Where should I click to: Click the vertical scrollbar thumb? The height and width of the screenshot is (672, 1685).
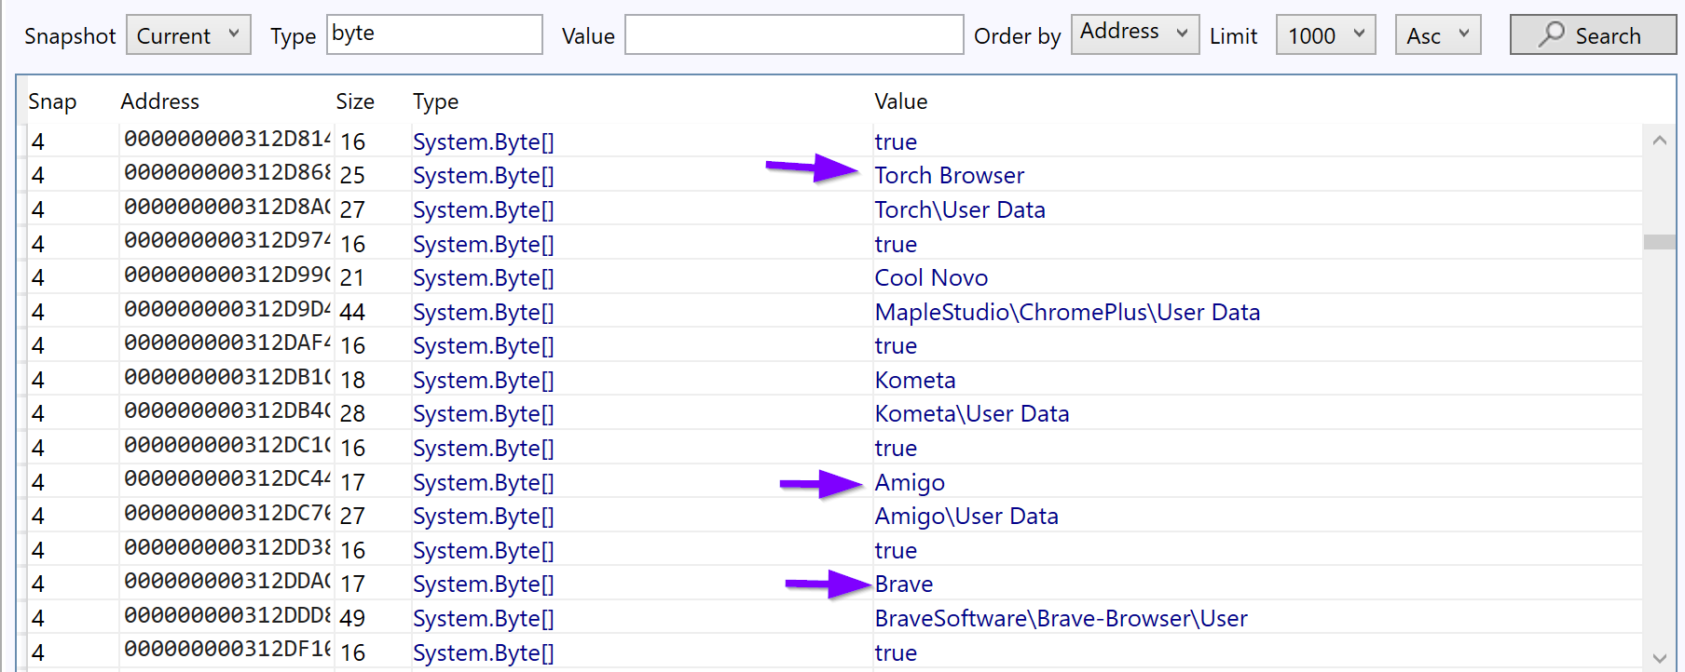(1659, 242)
